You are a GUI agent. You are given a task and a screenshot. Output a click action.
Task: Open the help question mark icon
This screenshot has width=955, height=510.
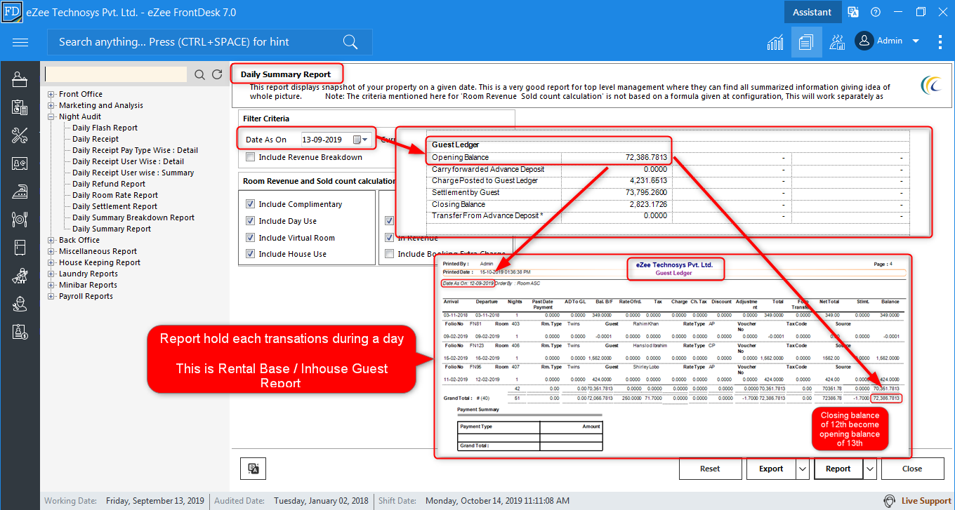coord(876,12)
